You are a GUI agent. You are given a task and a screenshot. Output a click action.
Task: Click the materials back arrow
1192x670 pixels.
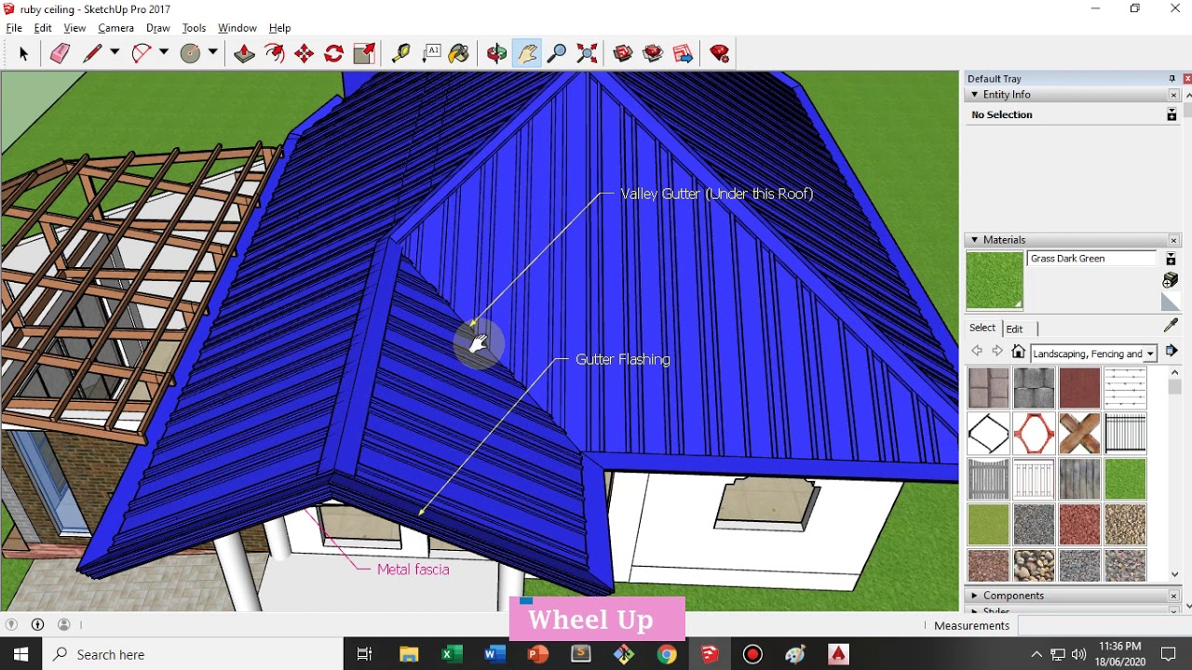coord(977,352)
